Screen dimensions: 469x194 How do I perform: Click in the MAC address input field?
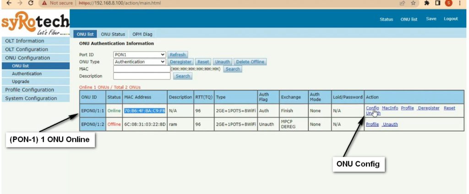coord(141,69)
